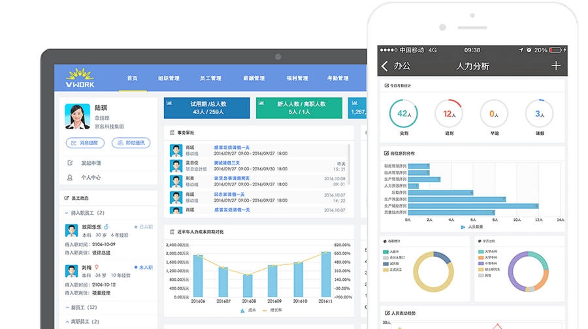This screenshot has height=329, width=588.
Task: Click chart icon on 试用期/总人数 card
Action: [x=169, y=103]
